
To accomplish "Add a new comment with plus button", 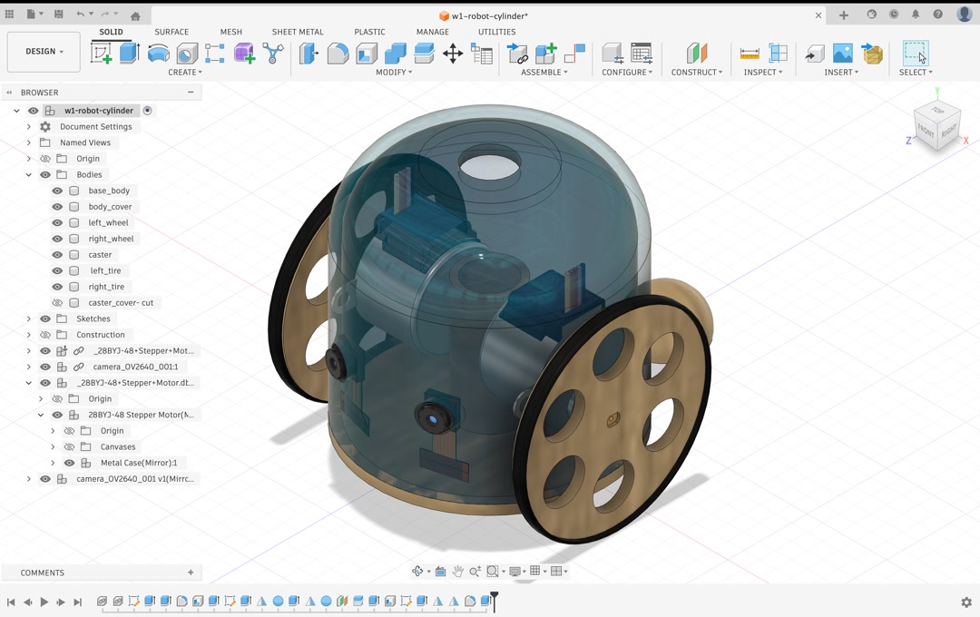I will [191, 572].
